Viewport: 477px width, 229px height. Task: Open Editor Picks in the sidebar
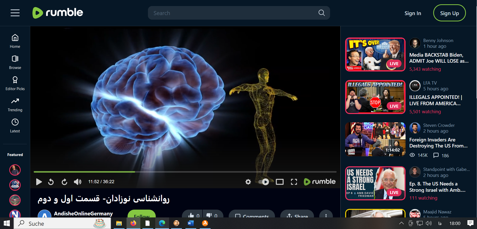click(15, 84)
